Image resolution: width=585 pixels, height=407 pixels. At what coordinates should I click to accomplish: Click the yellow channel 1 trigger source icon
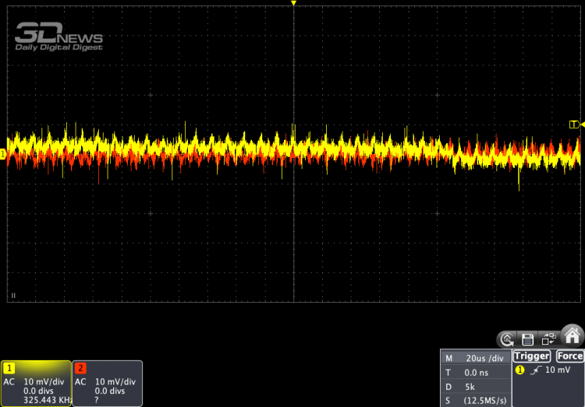coord(519,370)
